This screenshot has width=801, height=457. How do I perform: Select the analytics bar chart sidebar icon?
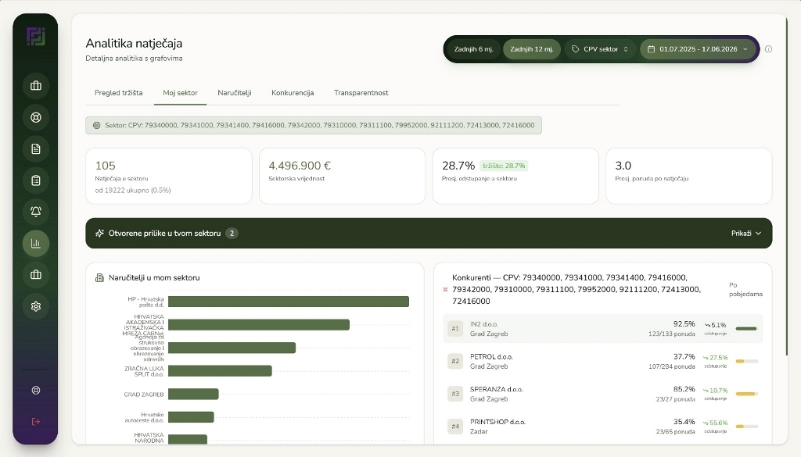tap(36, 243)
